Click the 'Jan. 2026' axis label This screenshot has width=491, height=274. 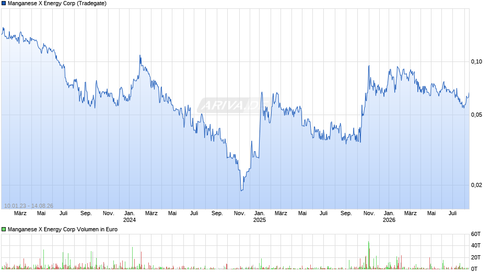click(389, 217)
